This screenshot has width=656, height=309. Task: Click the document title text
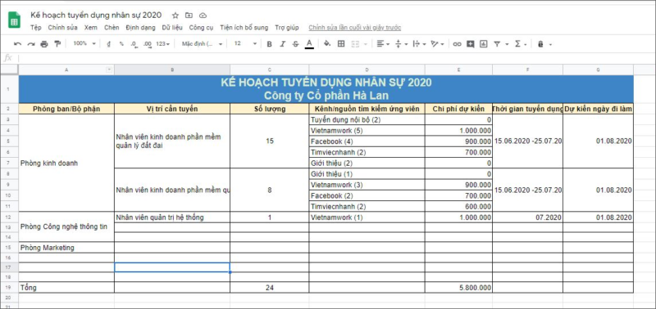96,15
